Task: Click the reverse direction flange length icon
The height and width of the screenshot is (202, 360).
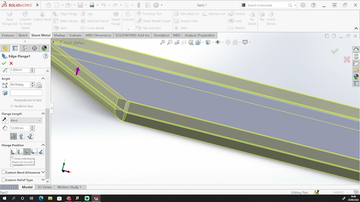Action: (5, 120)
